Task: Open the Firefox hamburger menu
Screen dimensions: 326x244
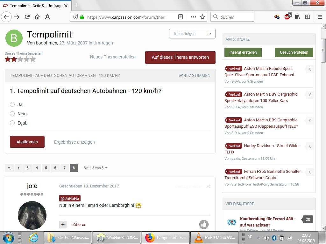Action: pyautogui.click(x=320, y=17)
